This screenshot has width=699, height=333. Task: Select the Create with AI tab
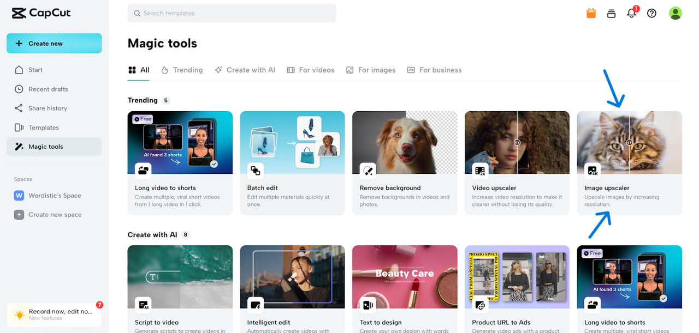click(245, 70)
